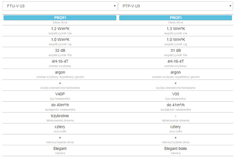
Task: Click the left PROFI class badge
Action: [x=60, y=18]
